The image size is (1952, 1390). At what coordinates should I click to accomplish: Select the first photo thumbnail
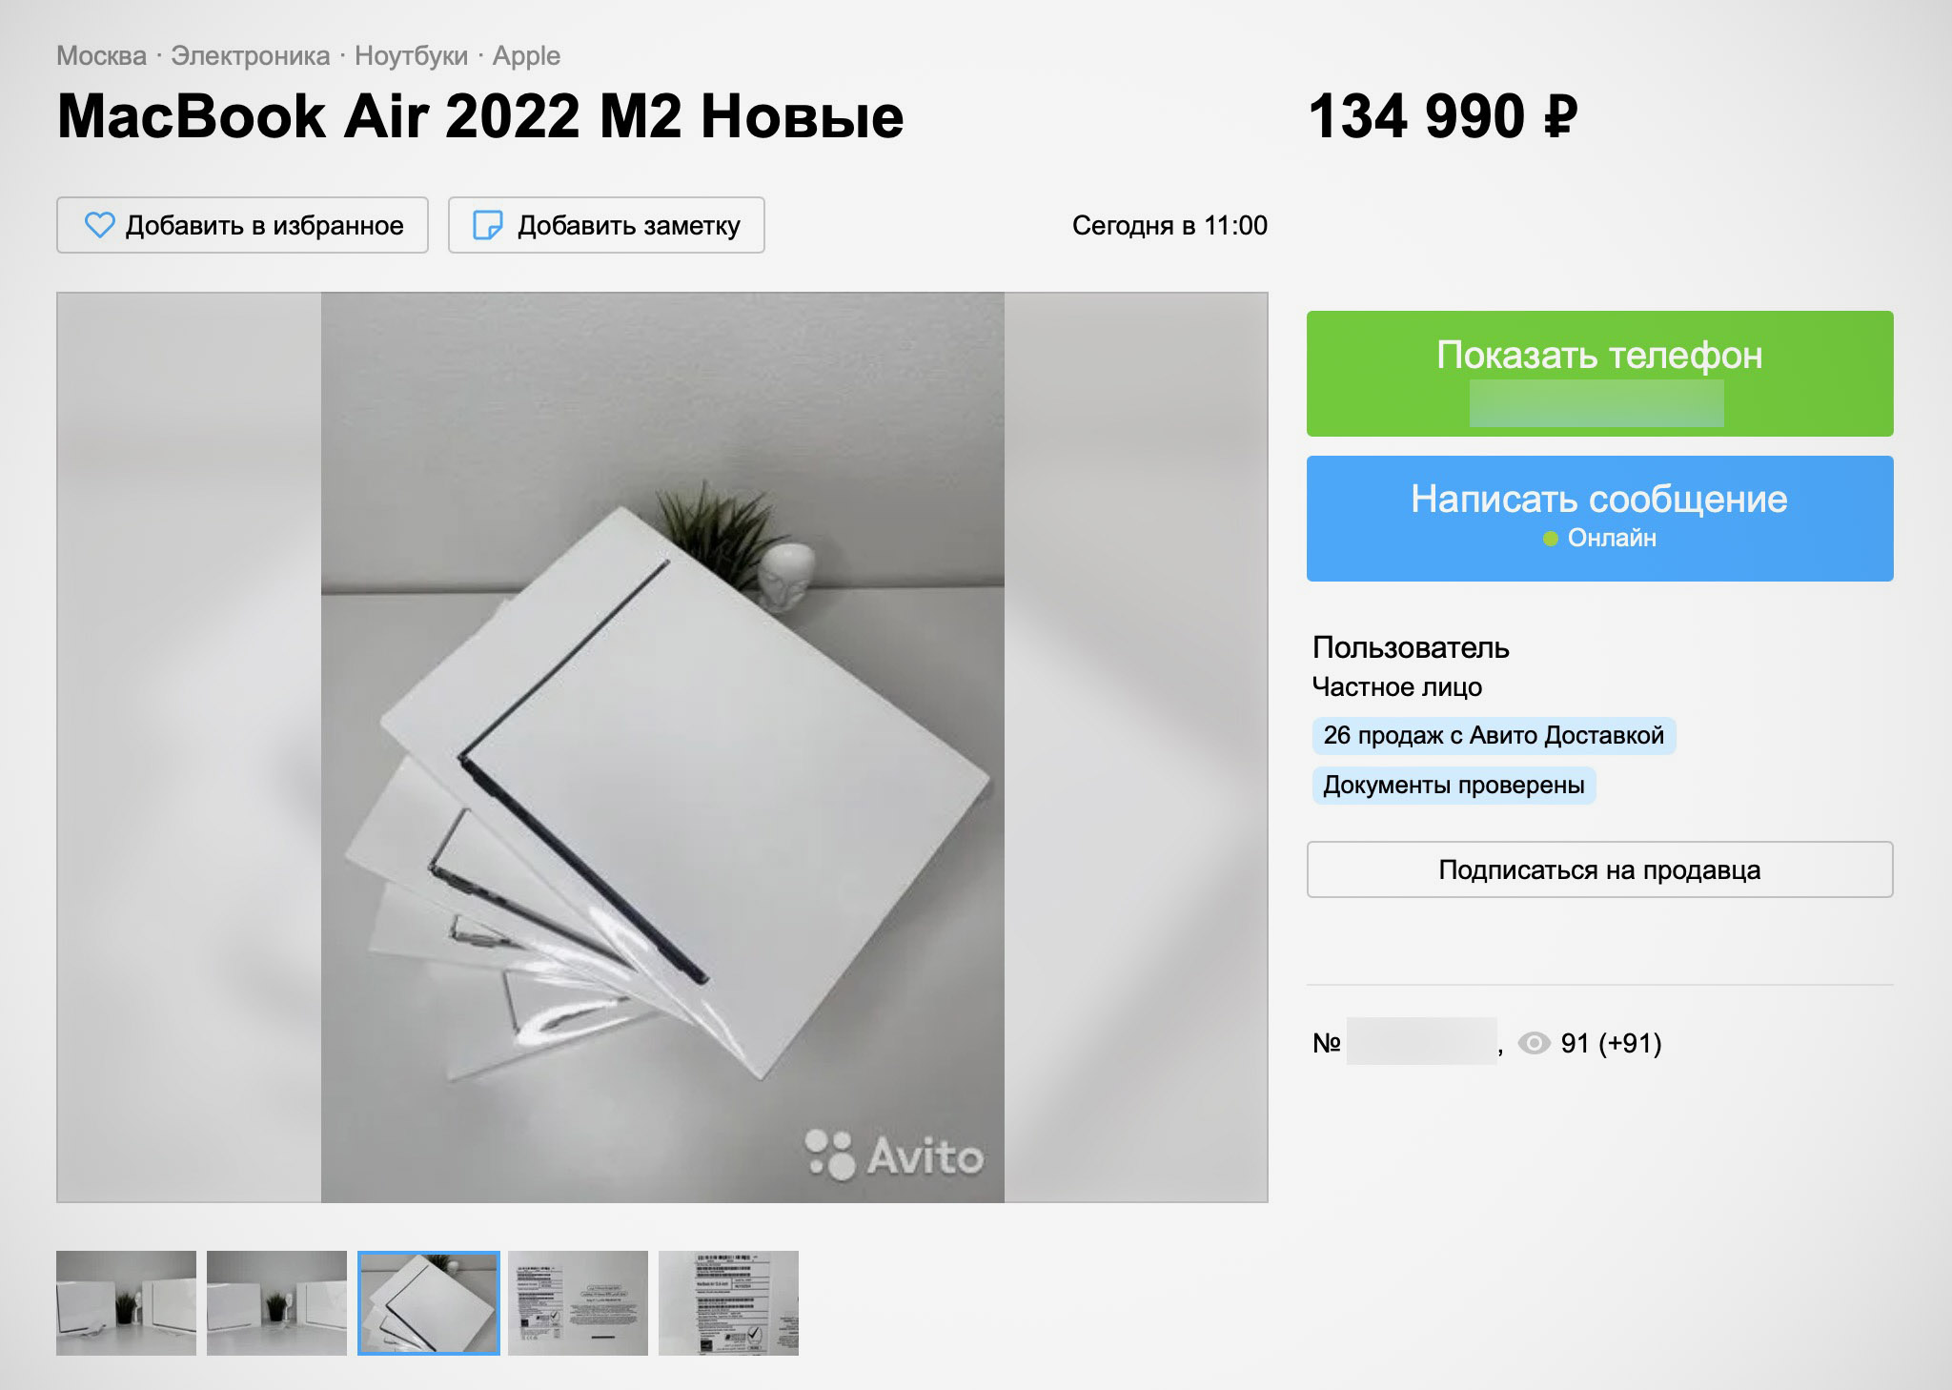126,1303
